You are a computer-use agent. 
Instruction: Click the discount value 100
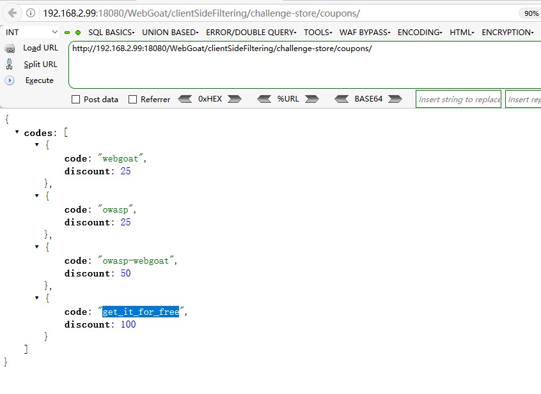pos(128,324)
